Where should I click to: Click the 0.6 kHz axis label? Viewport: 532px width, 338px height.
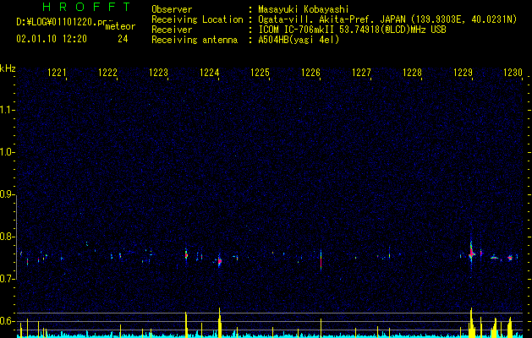pyautogui.click(x=8, y=321)
